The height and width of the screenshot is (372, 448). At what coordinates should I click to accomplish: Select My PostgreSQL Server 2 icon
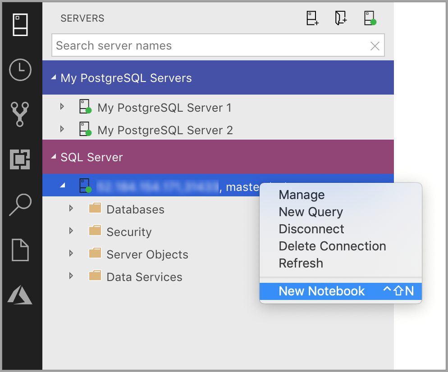pyautogui.click(x=85, y=129)
